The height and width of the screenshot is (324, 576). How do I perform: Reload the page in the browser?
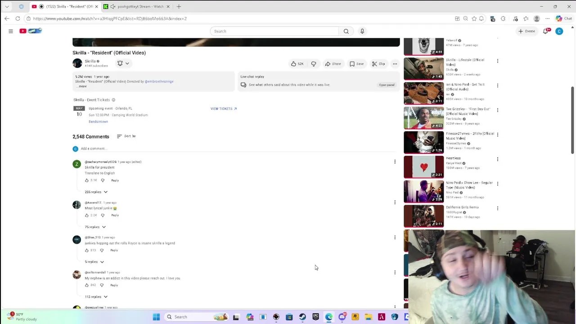18,18
